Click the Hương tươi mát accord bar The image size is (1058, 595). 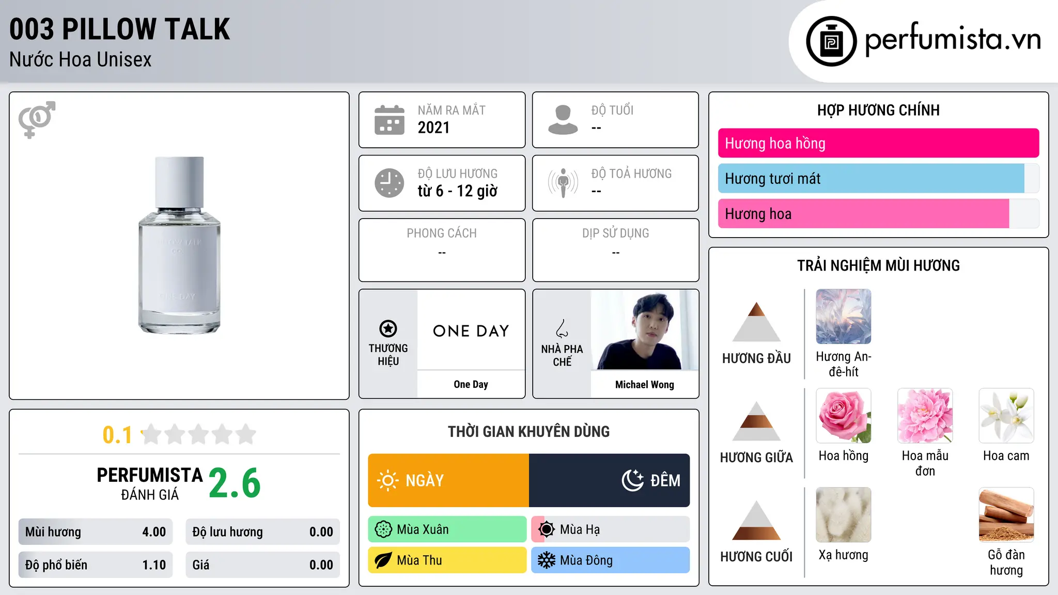pos(879,178)
